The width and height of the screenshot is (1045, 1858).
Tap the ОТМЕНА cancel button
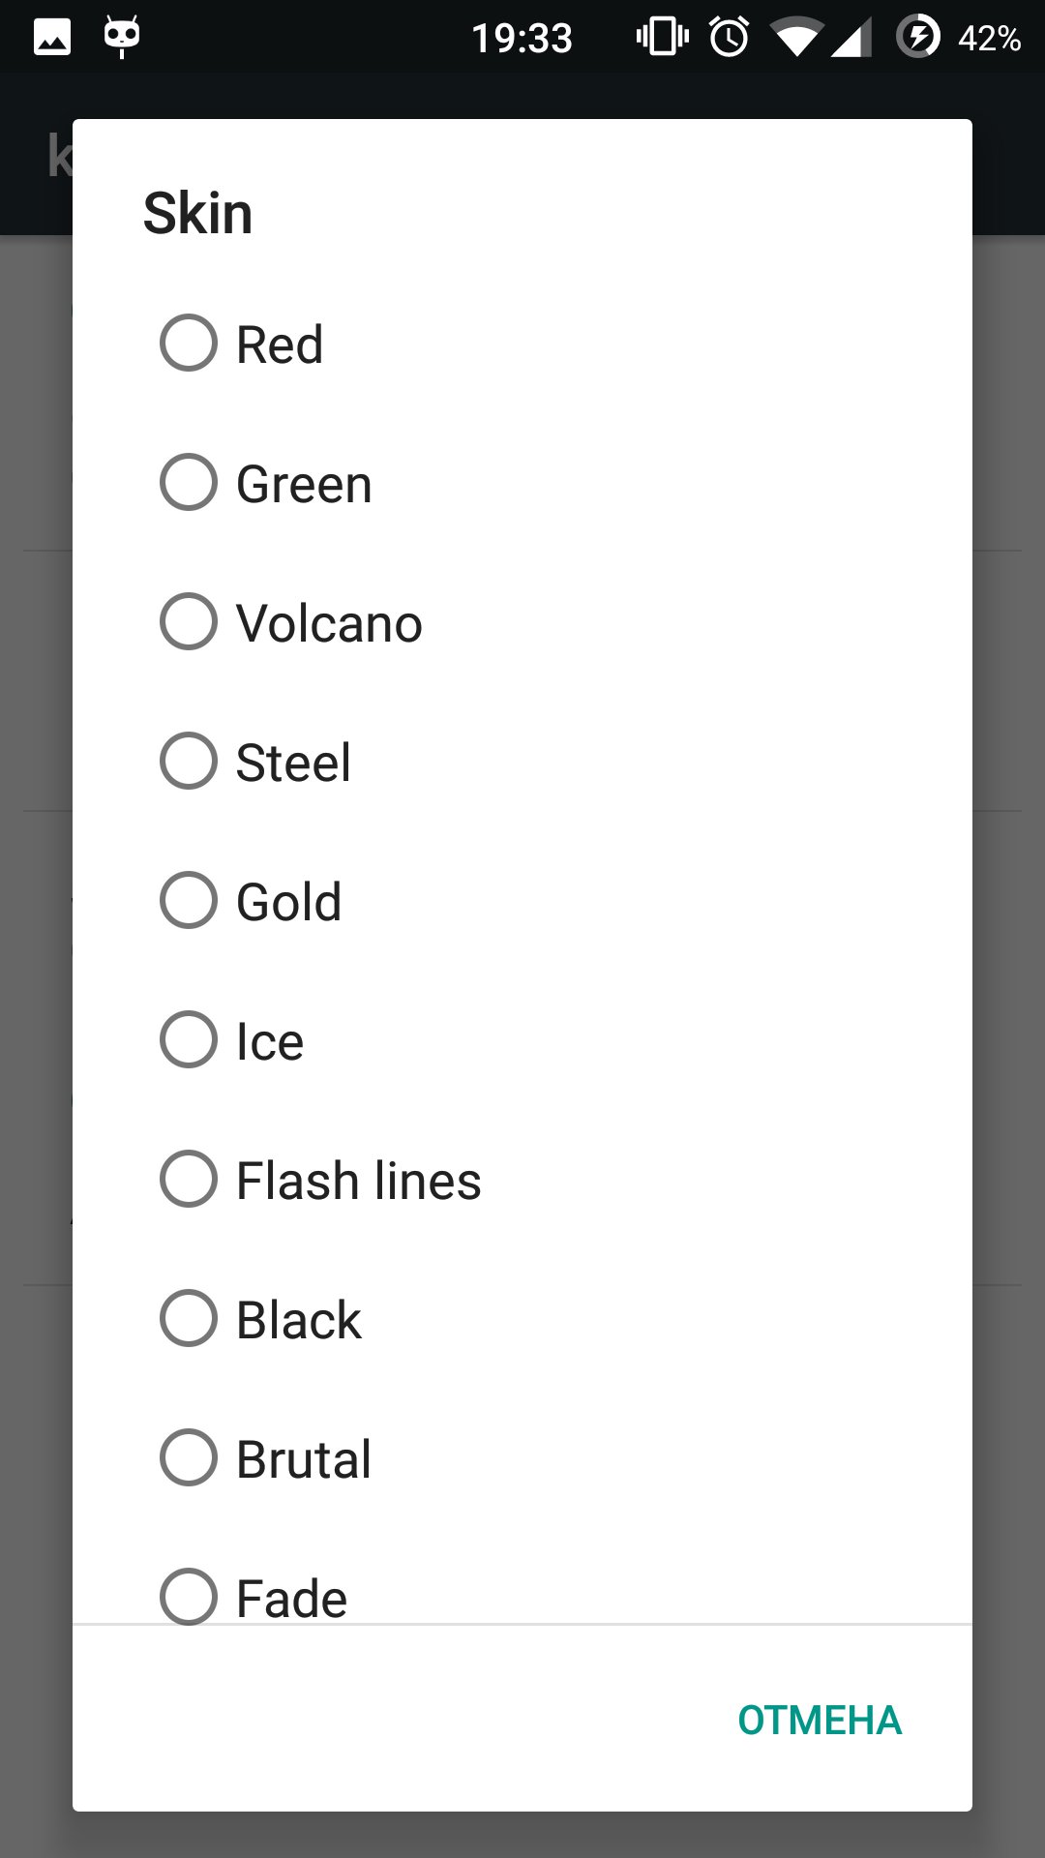point(820,1721)
